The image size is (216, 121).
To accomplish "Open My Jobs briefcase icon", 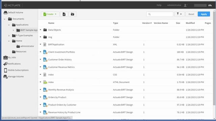I will point(5,57).
